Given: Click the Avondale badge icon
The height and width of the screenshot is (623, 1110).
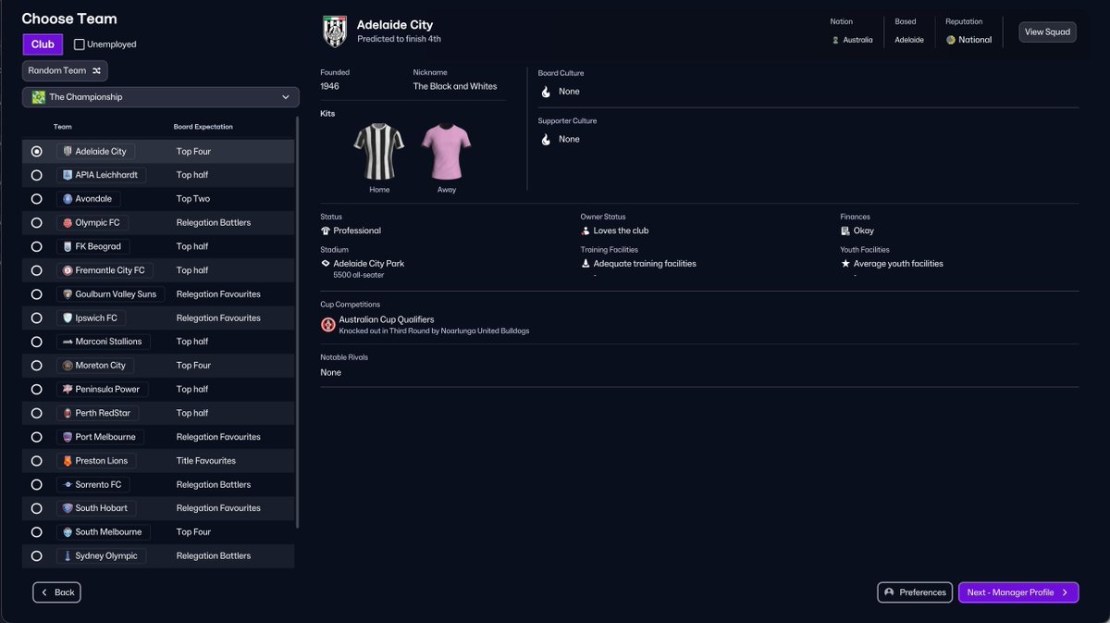Looking at the screenshot, I should (x=68, y=199).
